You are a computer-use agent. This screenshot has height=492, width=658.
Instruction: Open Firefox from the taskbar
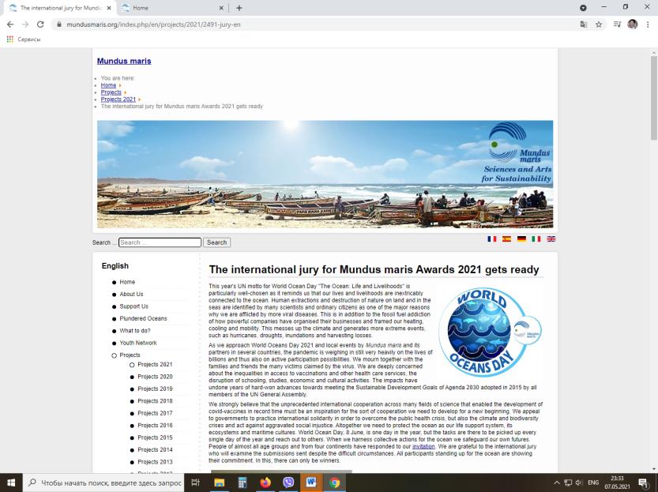265,483
